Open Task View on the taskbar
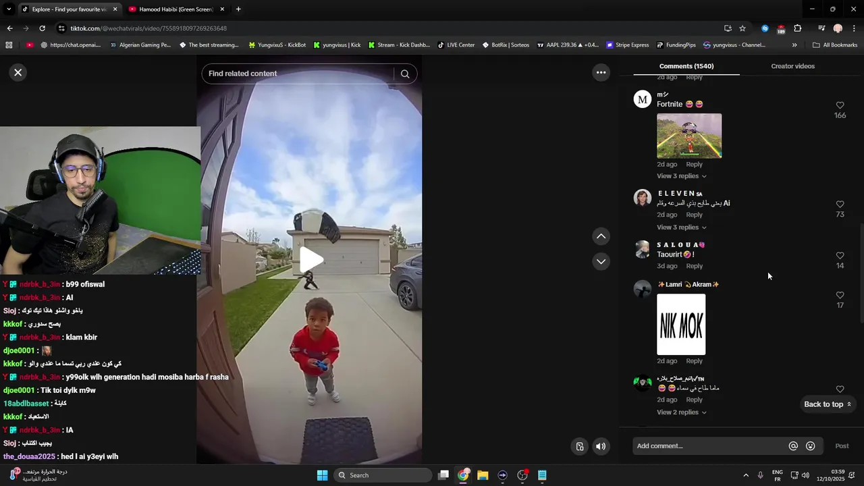Screen dimensions: 864x486 (443, 475)
